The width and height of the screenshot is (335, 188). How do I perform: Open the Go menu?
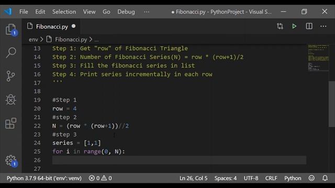[x=106, y=11]
